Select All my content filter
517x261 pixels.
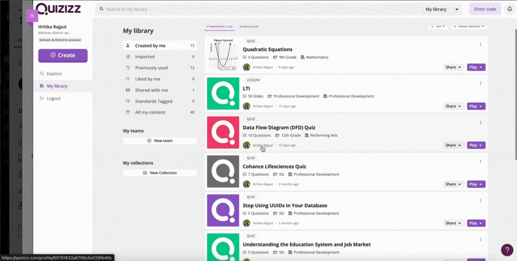160,112
